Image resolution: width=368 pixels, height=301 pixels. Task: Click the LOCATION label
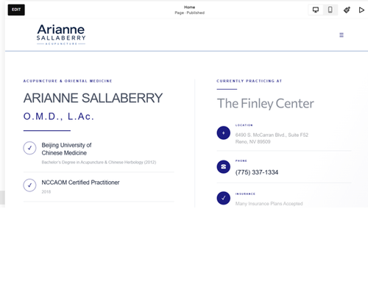(x=244, y=125)
